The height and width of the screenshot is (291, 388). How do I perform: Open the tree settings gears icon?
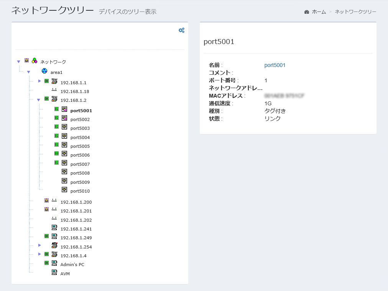(181, 30)
